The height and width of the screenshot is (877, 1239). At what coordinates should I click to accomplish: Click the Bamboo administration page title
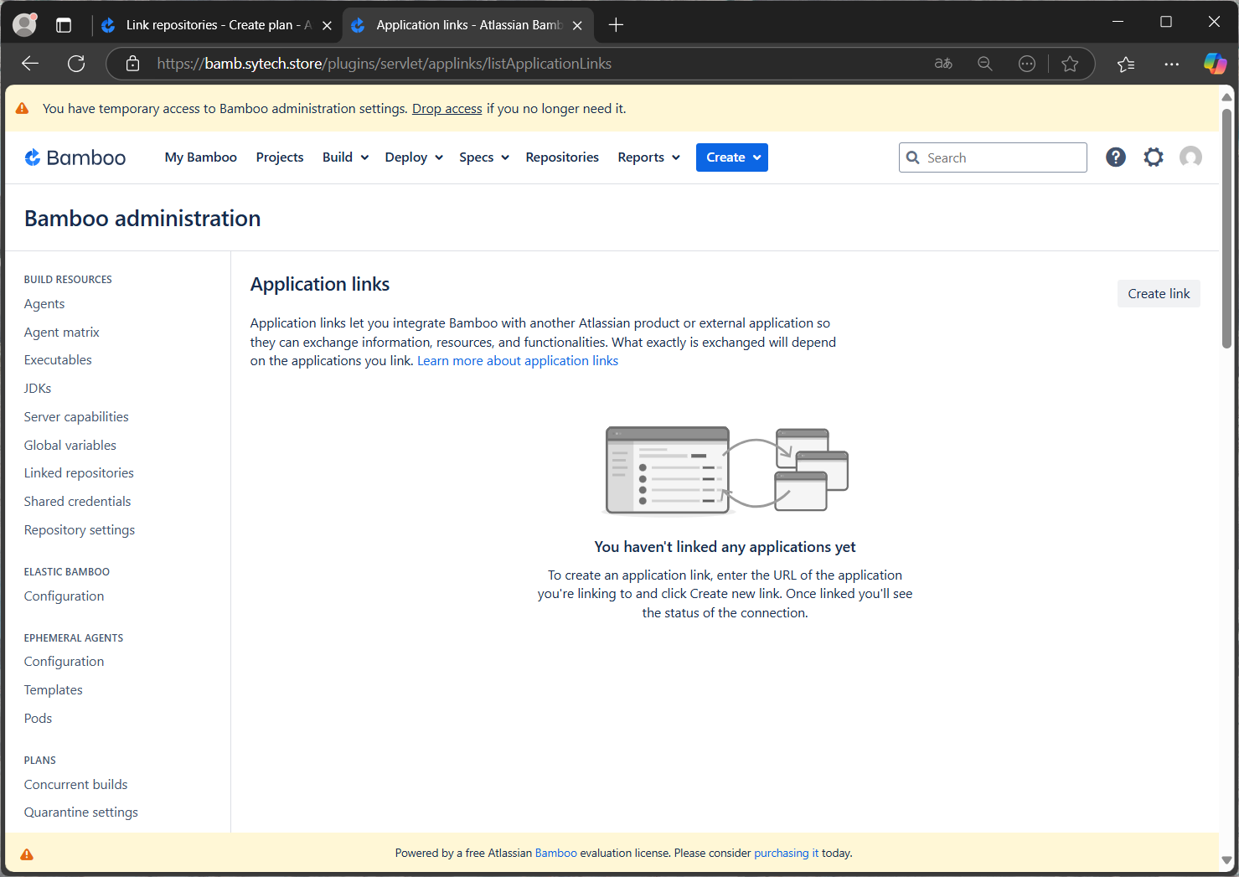click(x=142, y=219)
